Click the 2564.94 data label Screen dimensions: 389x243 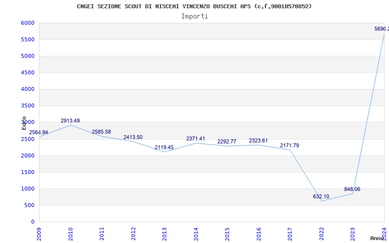click(38, 132)
